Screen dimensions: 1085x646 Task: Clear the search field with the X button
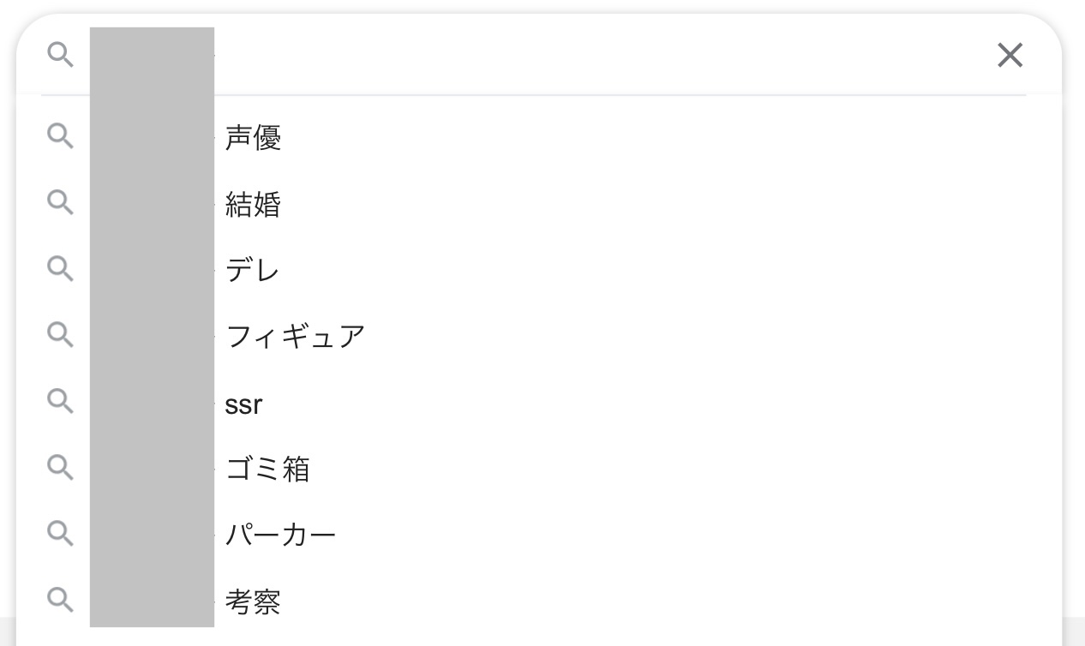1010,56
